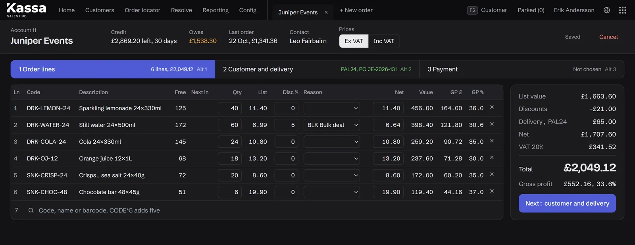635x245 pixels.
Task: Click Next: customer and delivery
Action: [x=567, y=203]
